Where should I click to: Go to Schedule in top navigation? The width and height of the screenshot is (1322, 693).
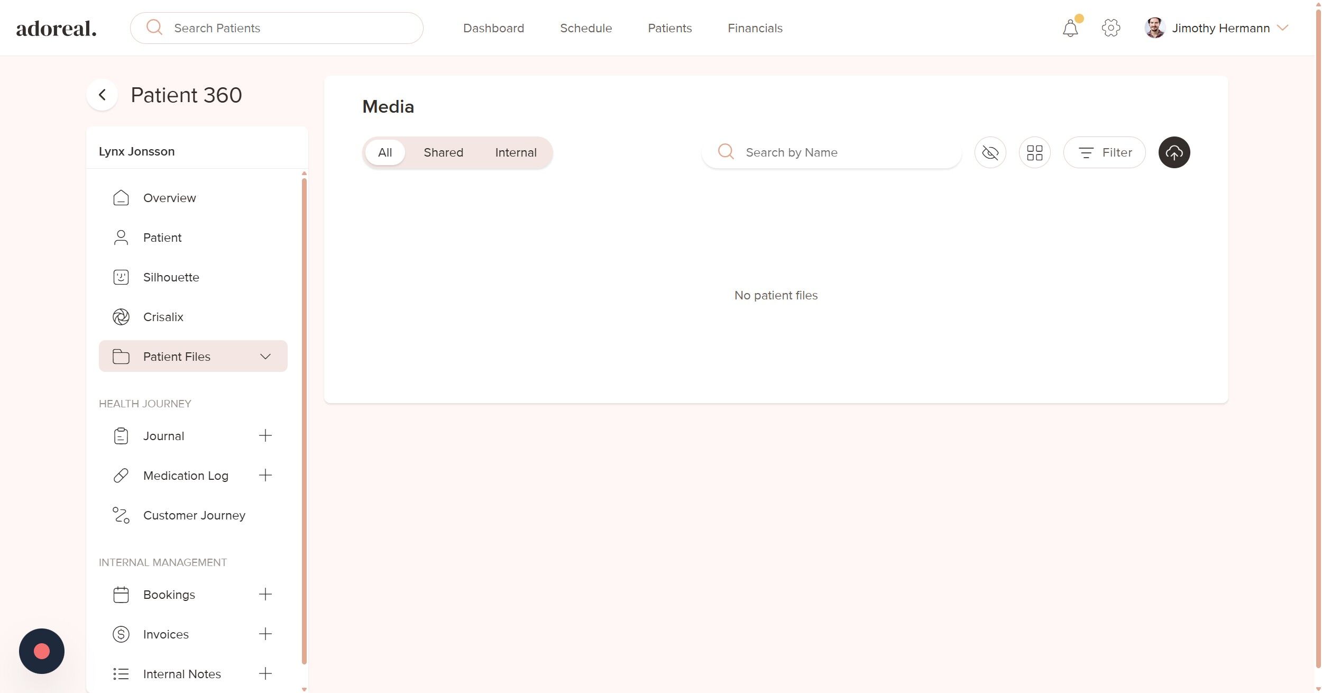click(x=585, y=28)
